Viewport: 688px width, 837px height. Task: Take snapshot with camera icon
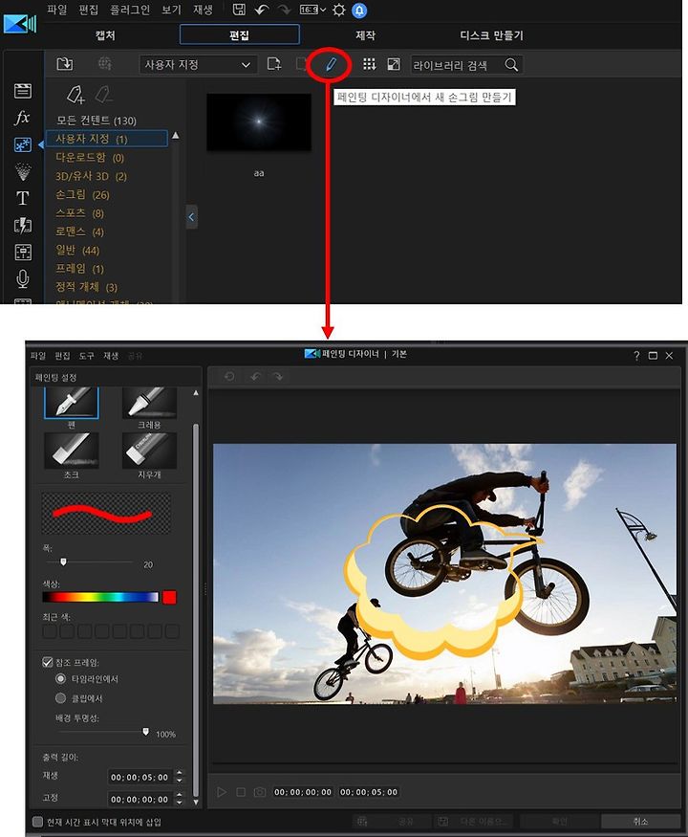pyautogui.click(x=260, y=792)
